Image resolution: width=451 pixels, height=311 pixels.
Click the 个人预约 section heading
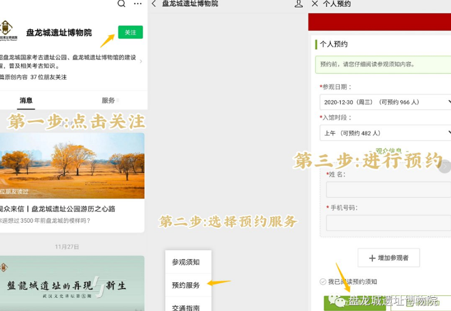[333, 44]
